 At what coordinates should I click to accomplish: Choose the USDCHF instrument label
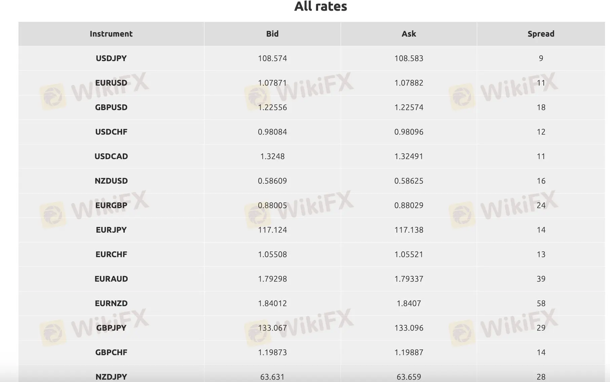[111, 132]
